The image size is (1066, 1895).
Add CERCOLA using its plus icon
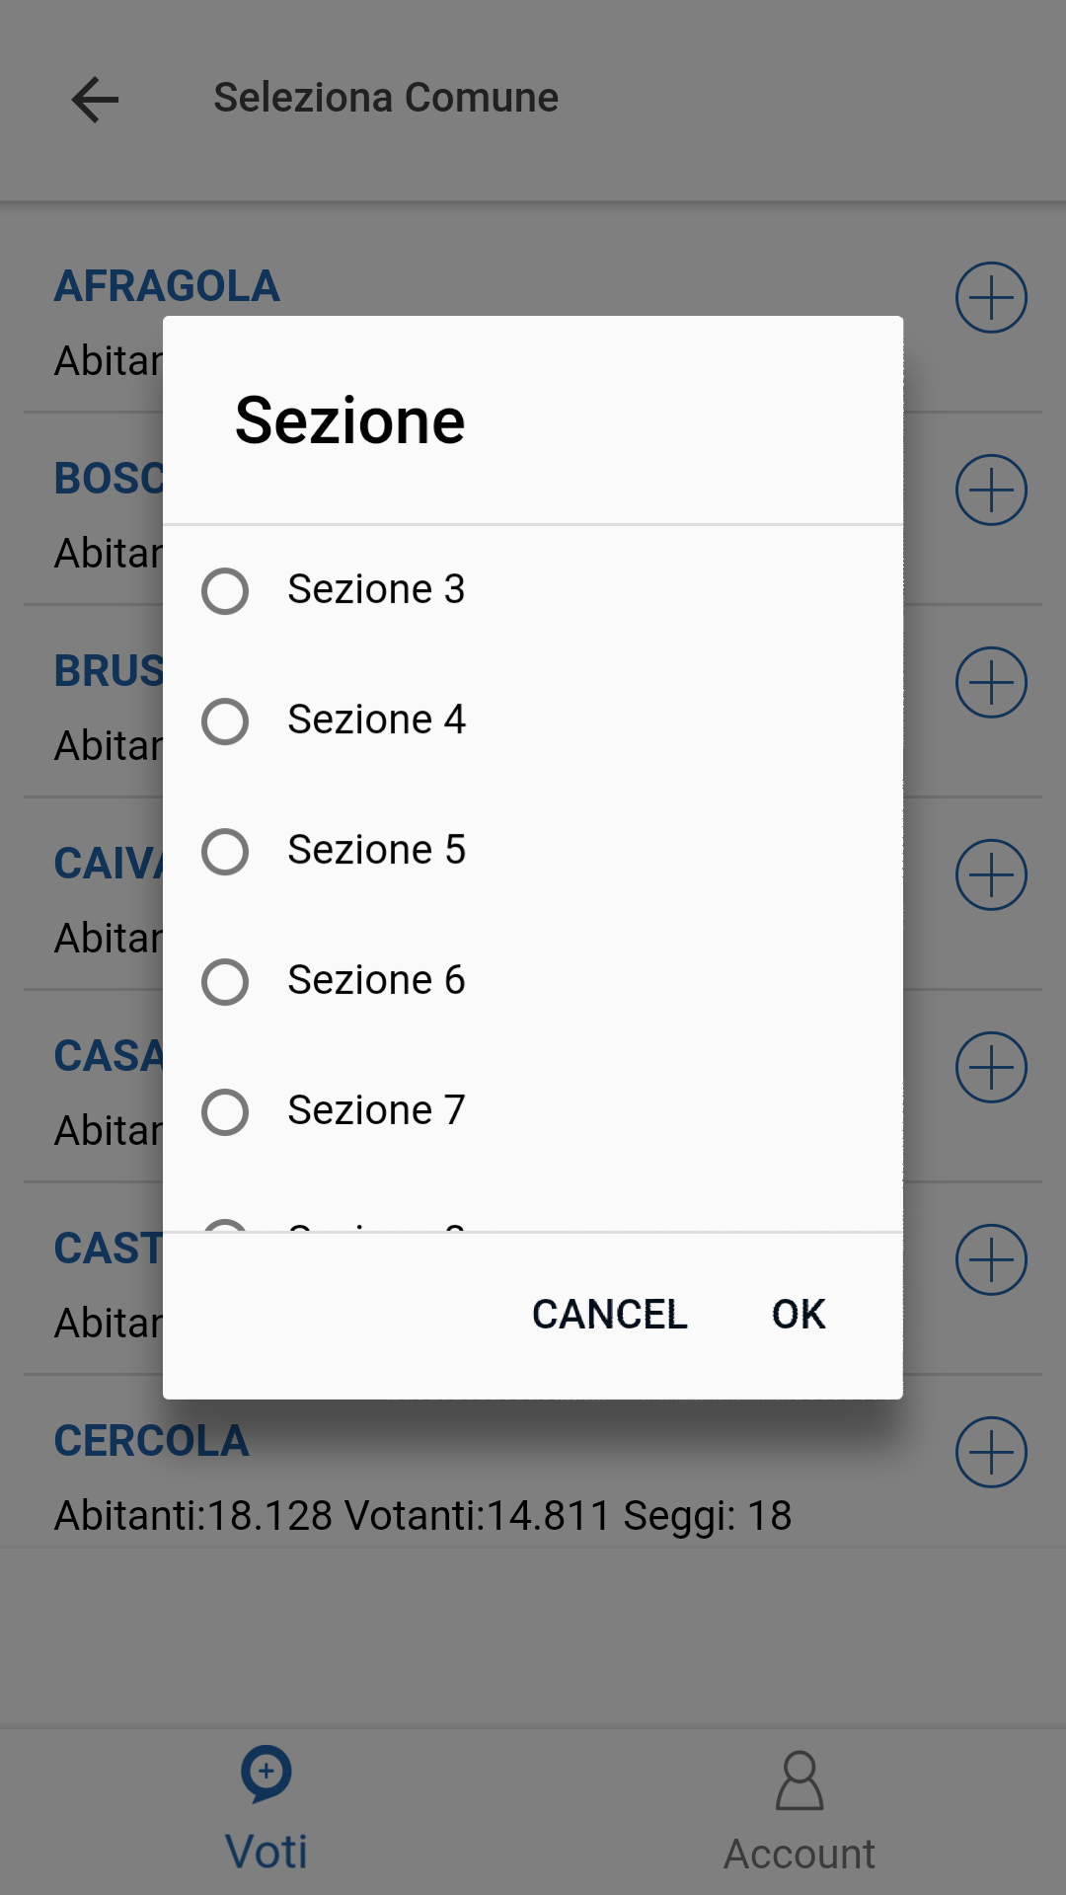(991, 1452)
